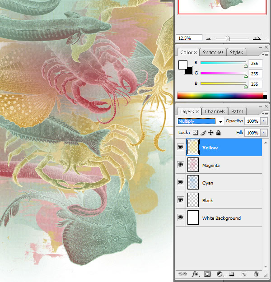Select the Layers tab
Viewport: 271px width, 282px height.
click(187, 111)
